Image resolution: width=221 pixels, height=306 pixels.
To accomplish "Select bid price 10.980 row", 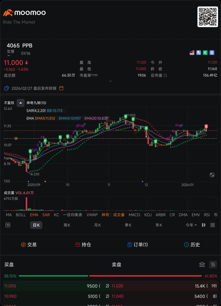I will [x=57, y=296].
